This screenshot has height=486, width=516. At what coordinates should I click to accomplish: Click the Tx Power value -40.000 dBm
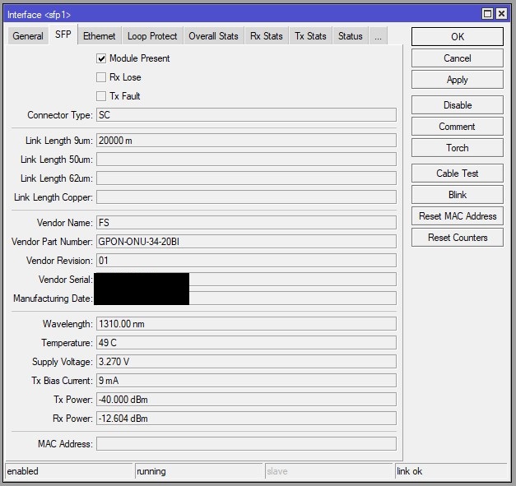tap(246, 400)
